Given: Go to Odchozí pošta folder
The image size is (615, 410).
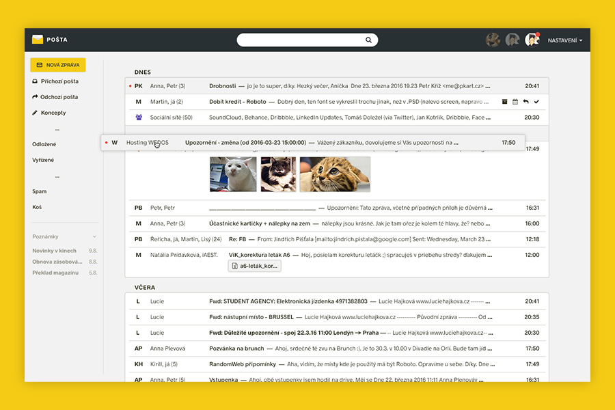Looking at the screenshot, I should [x=59, y=97].
